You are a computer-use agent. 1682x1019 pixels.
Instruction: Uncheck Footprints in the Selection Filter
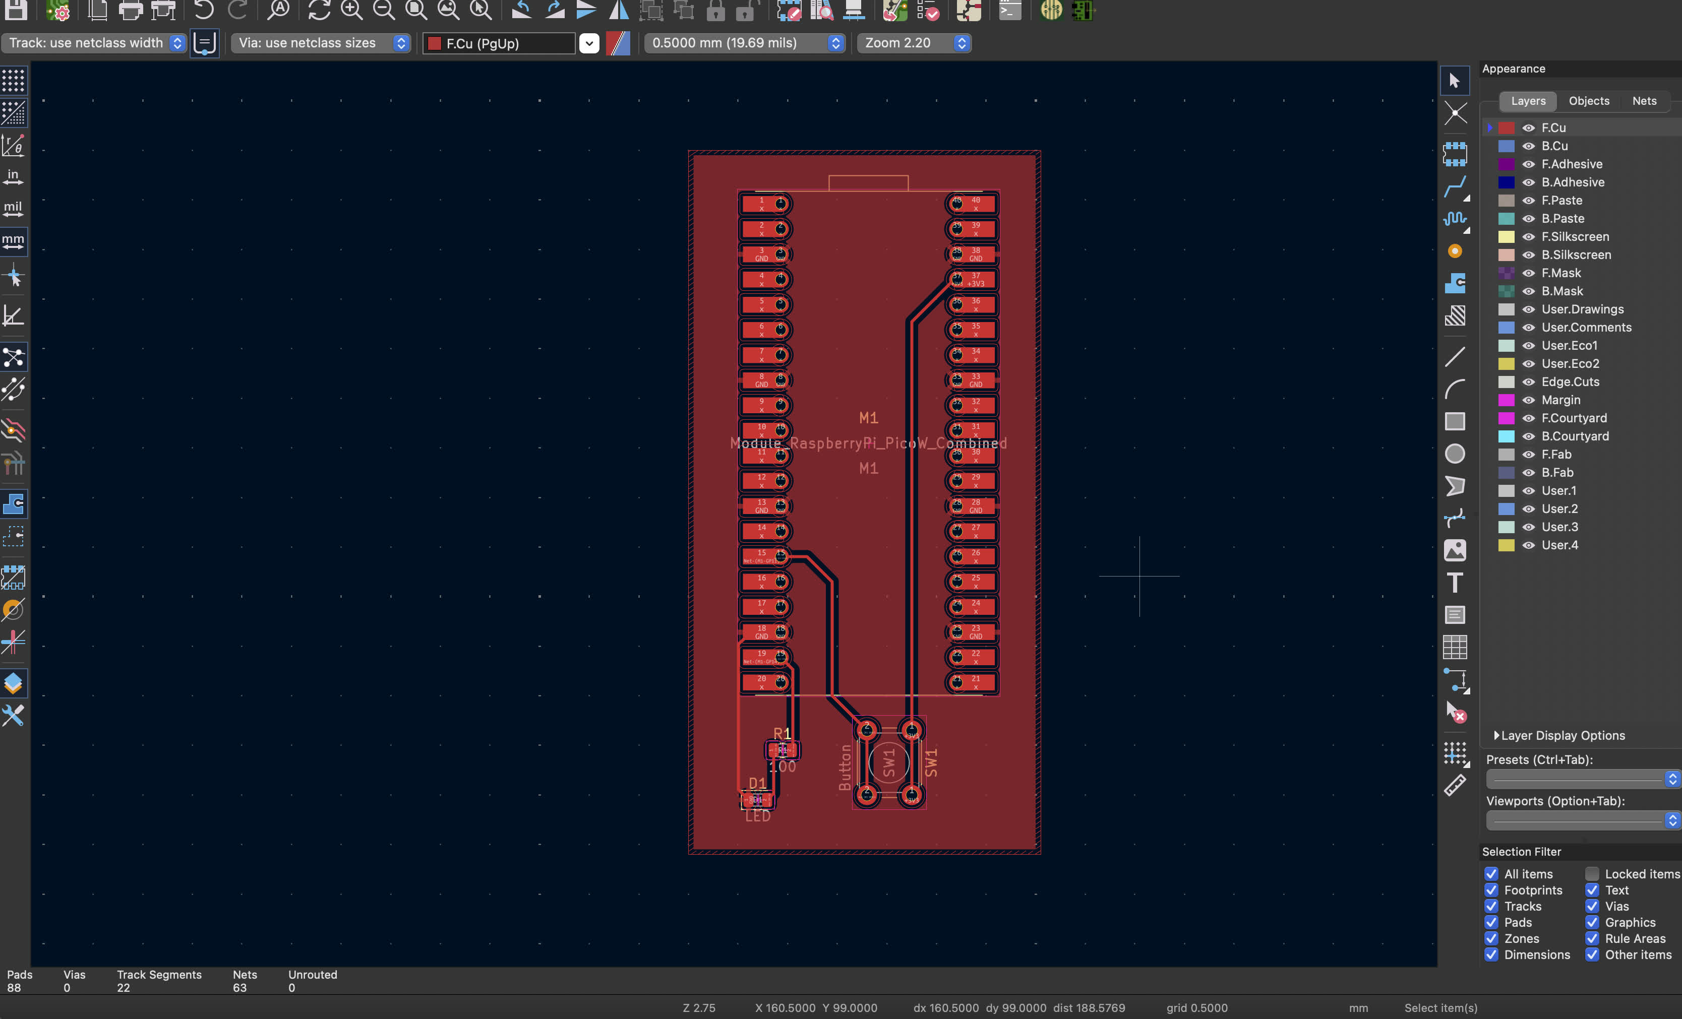(x=1491, y=890)
